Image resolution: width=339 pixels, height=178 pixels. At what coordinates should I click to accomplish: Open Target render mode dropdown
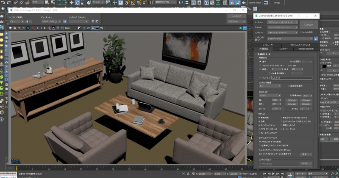coord(282,22)
